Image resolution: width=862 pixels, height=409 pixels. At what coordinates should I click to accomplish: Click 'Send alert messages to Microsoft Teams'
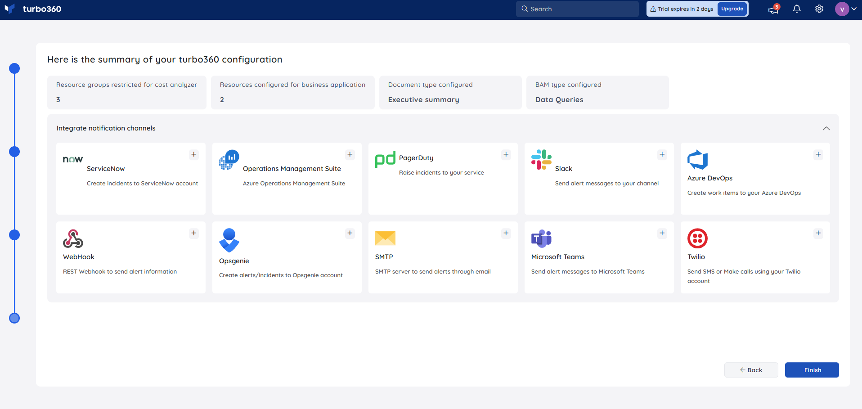tap(588, 272)
